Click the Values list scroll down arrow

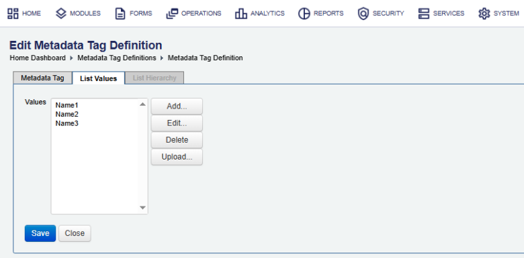pos(142,208)
